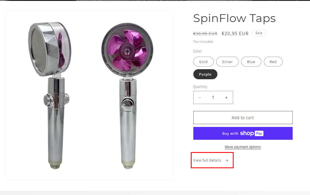The image size is (310, 195).
Task: Select the Purple color variant
Action: click(205, 74)
